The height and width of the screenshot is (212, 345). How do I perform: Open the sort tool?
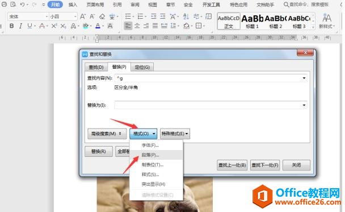(x=186, y=16)
